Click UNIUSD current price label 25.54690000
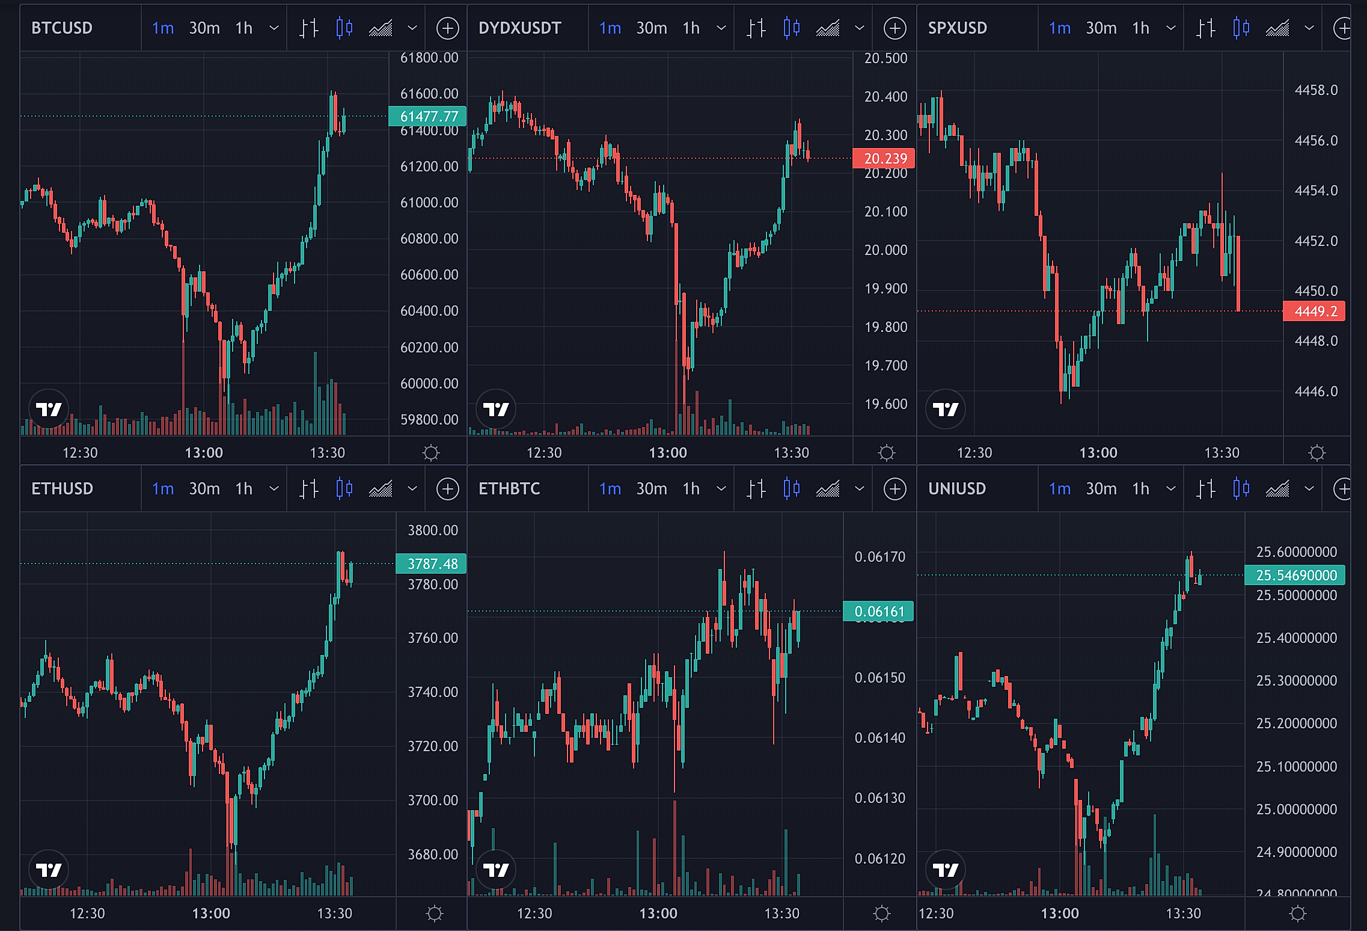1367x931 pixels. (1295, 575)
